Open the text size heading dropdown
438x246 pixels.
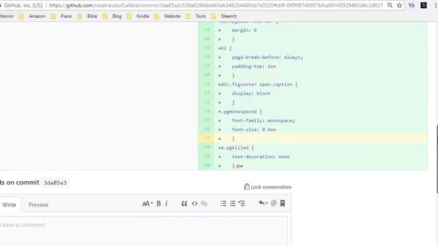[x=147, y=204]
